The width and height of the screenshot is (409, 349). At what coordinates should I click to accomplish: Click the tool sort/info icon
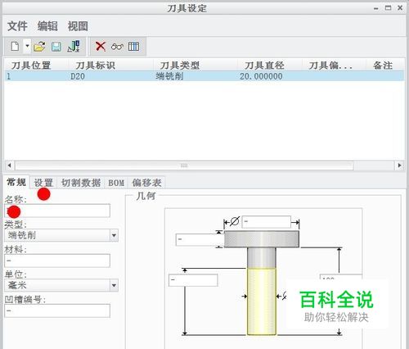point(74,47)
